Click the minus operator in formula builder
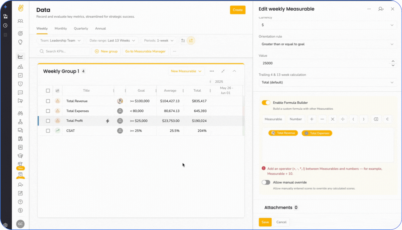 [322, 119]
